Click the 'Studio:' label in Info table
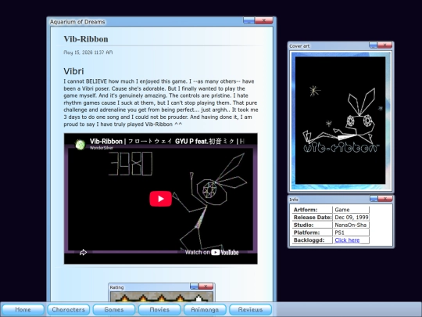The height and width of the screenshot is (317, 422). click(303, 225)
